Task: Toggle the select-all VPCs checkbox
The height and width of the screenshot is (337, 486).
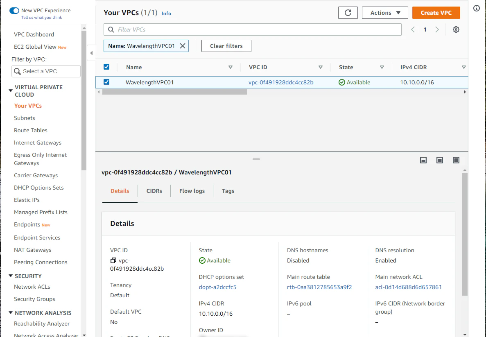Action: point(106,67)
